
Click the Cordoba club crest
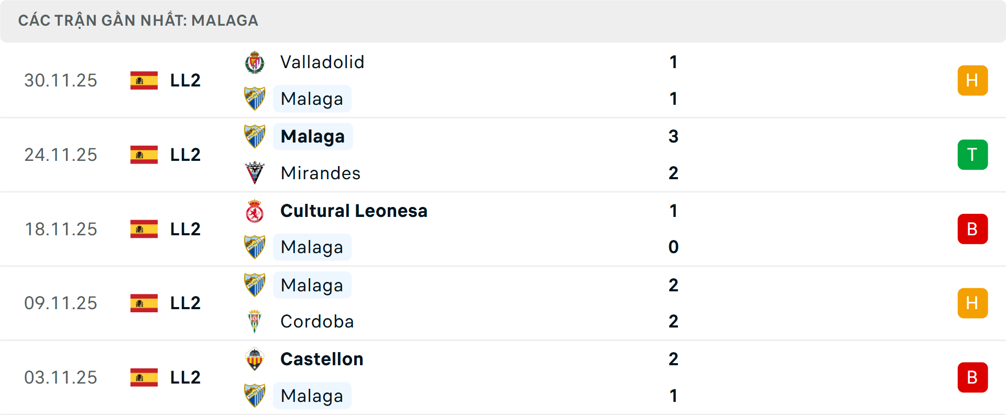point(255,321)
